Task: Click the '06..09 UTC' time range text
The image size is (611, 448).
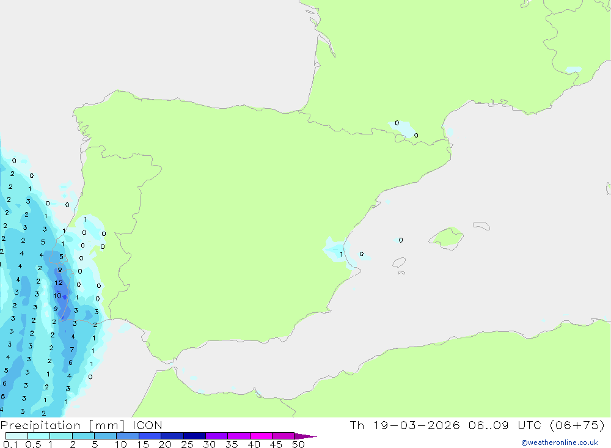Action: coord(505,425)
